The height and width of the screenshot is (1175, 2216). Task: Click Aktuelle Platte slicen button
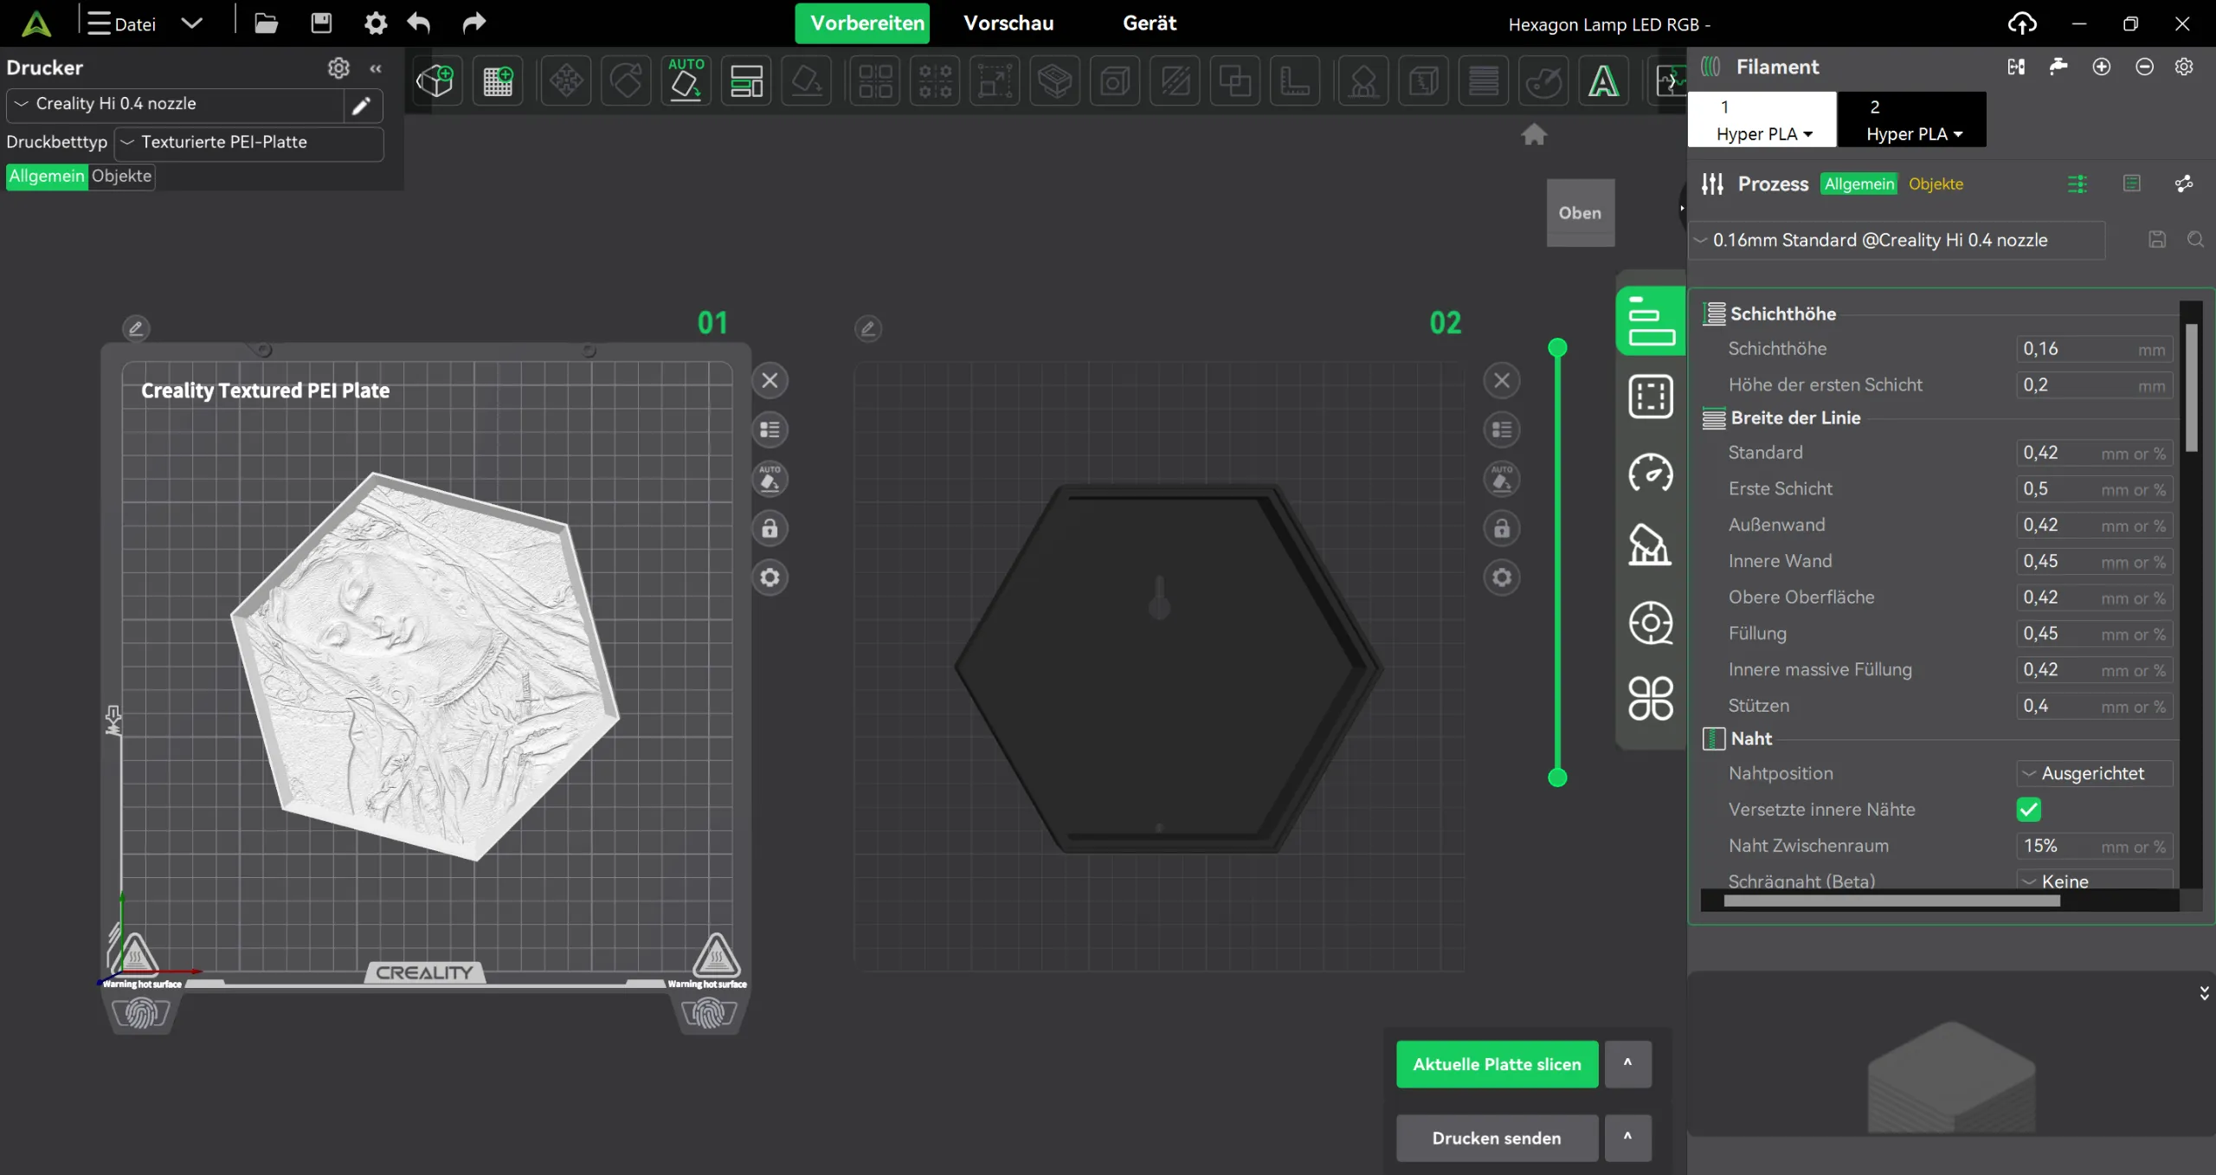pos(1497,1064)
